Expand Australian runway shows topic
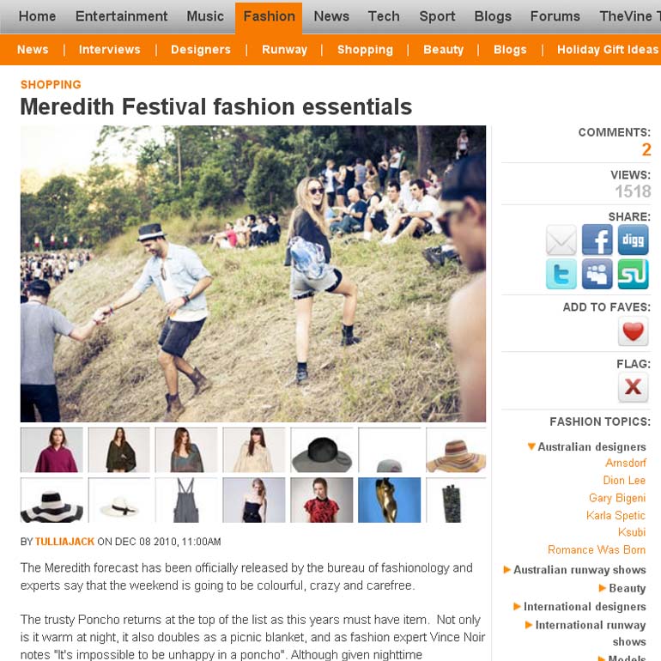 574,569
